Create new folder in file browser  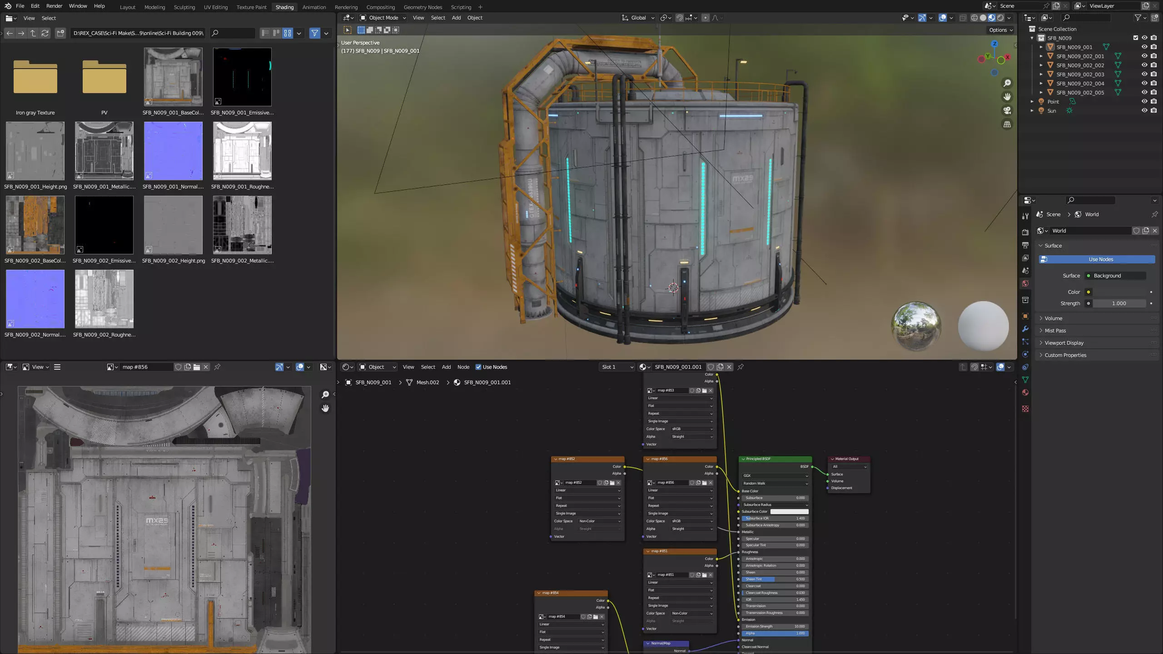point(60,33)
